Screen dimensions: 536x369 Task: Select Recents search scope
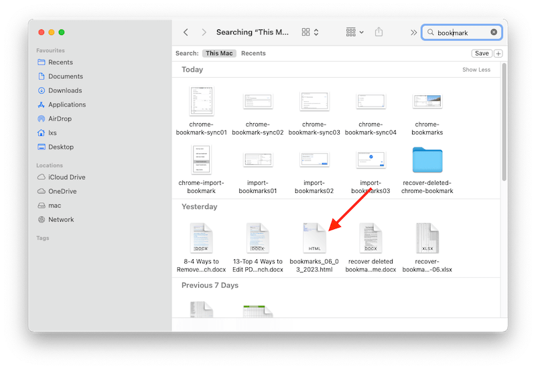(253, 54)
